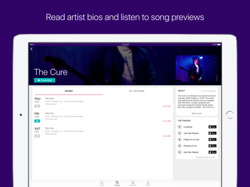
Task: Play the Lovesong track preview
Action: coord(179,127)
